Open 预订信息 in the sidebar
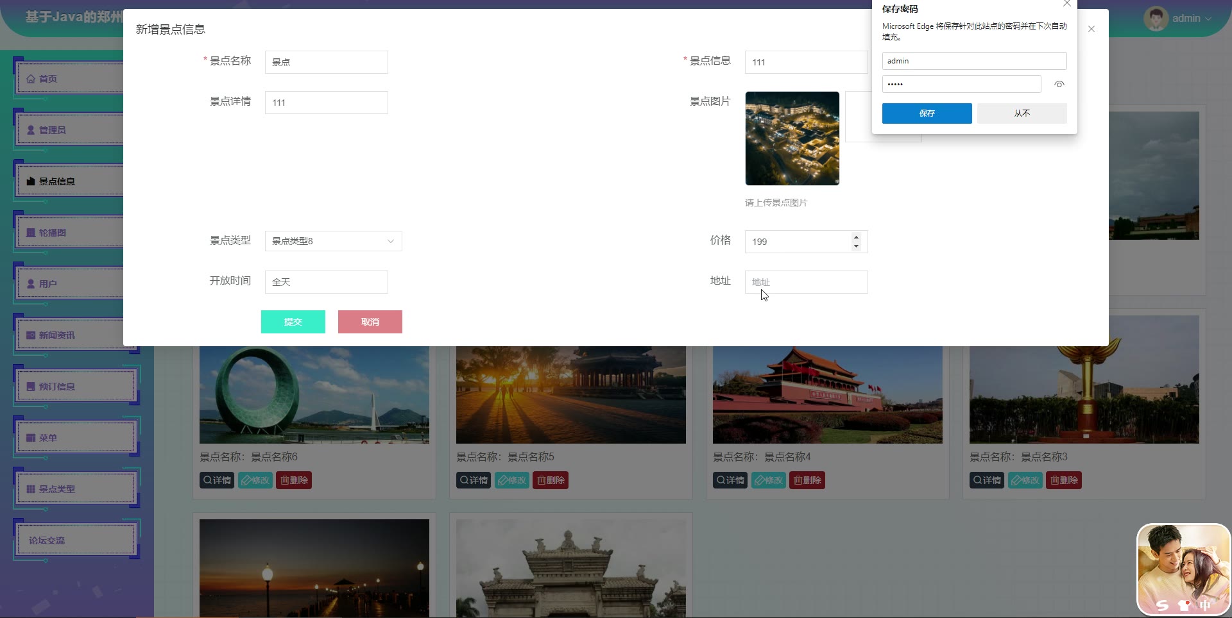 [76, 387]
